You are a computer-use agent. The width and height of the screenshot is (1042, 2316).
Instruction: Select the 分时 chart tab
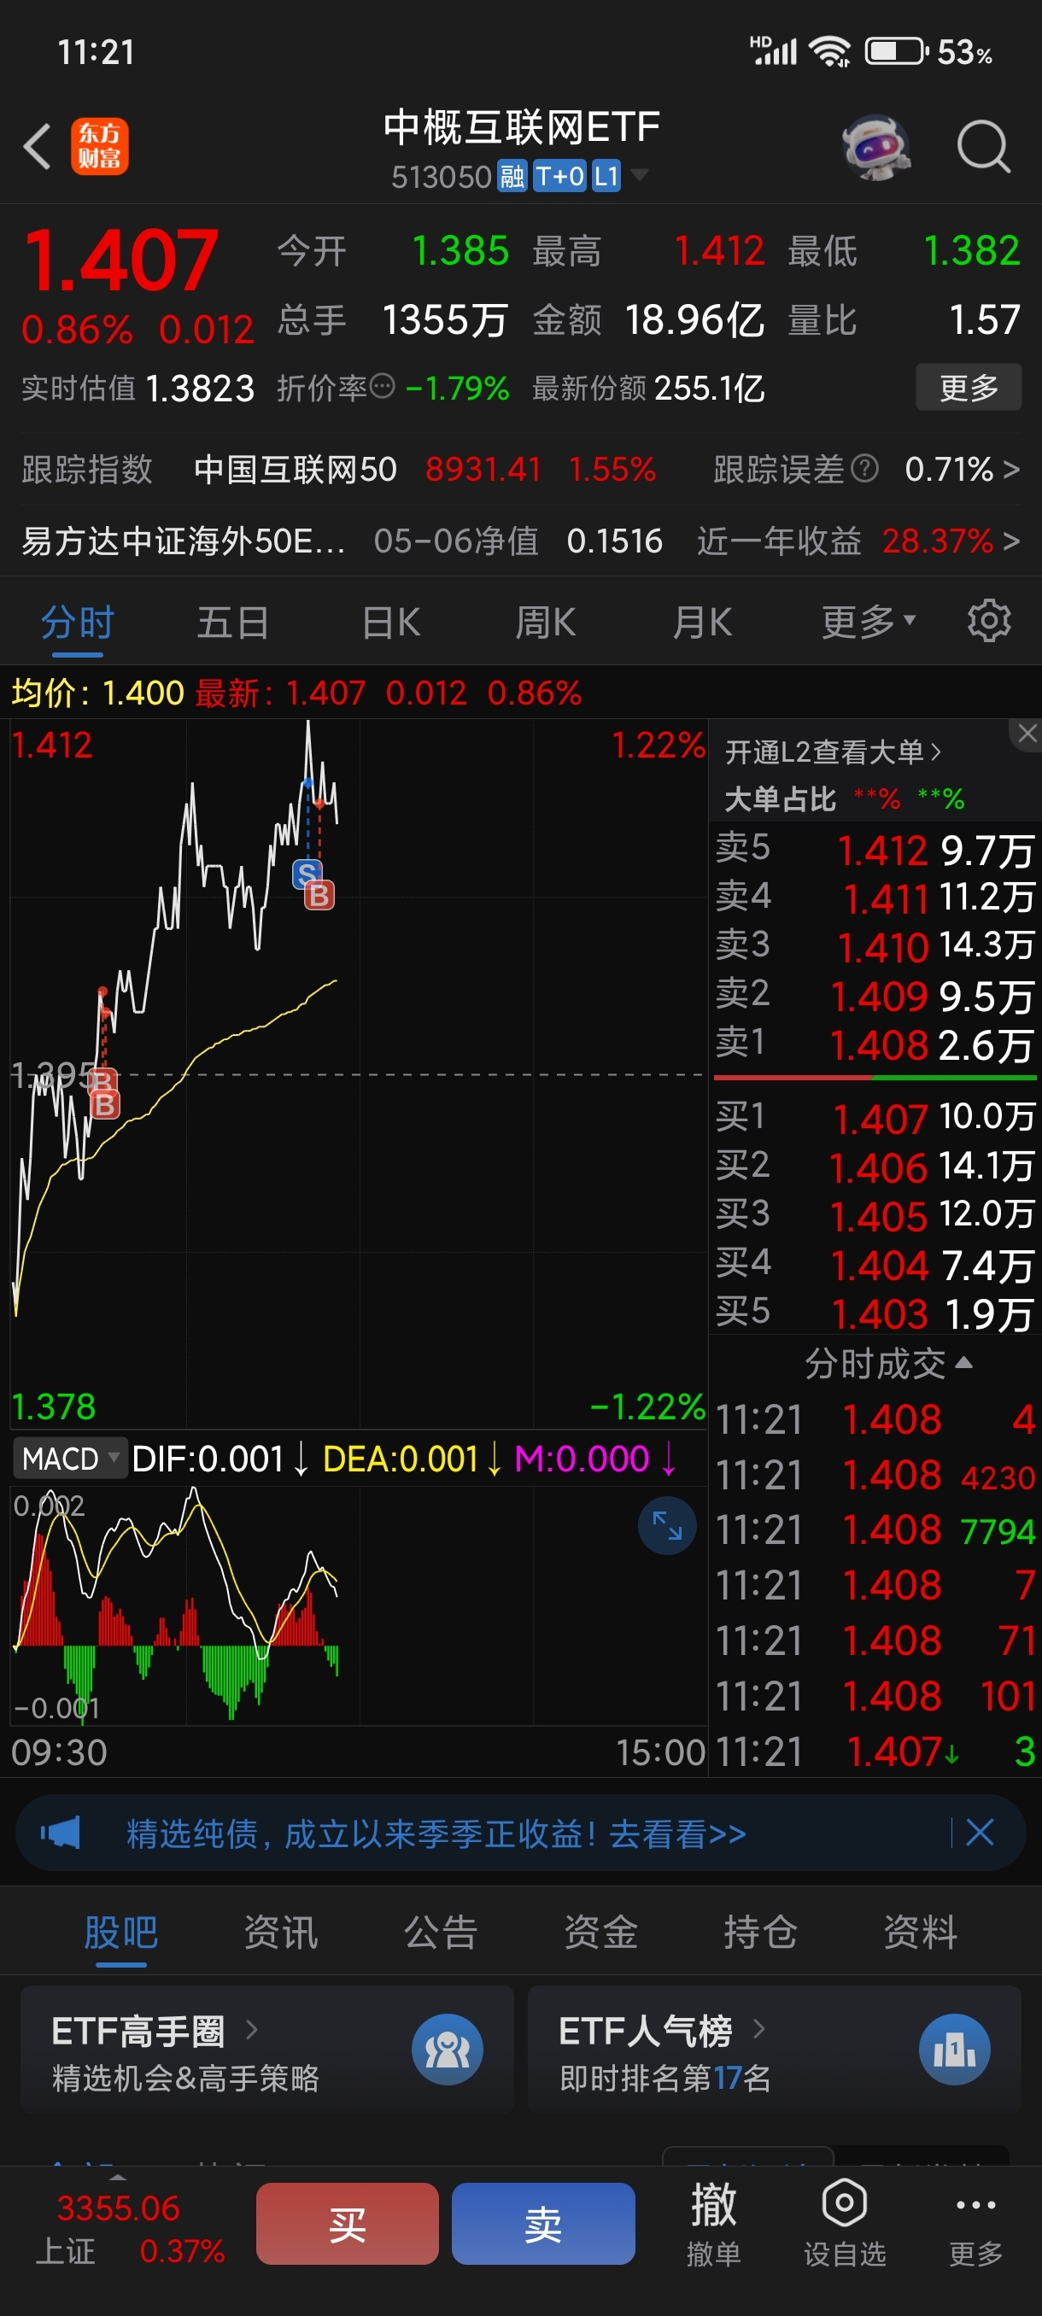[78, 623]
